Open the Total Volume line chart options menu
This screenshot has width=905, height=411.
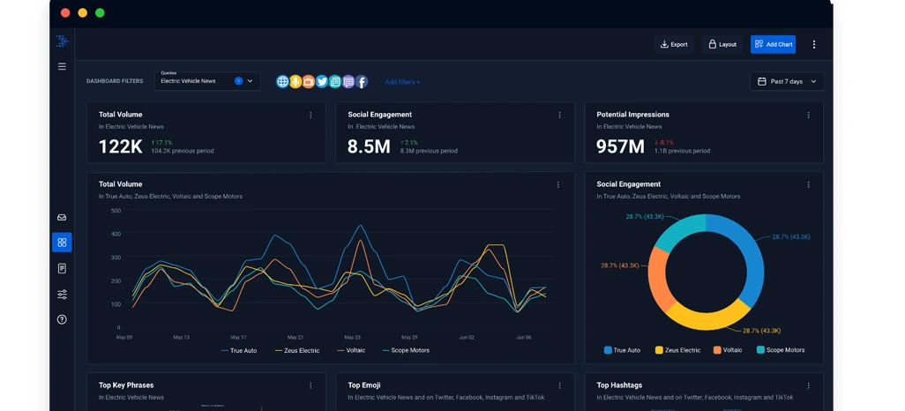557,185
